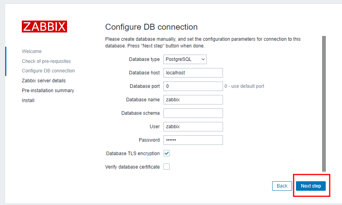Click the Verify database certificate label
The image size is (342, 205).
(x=133, y=167)
